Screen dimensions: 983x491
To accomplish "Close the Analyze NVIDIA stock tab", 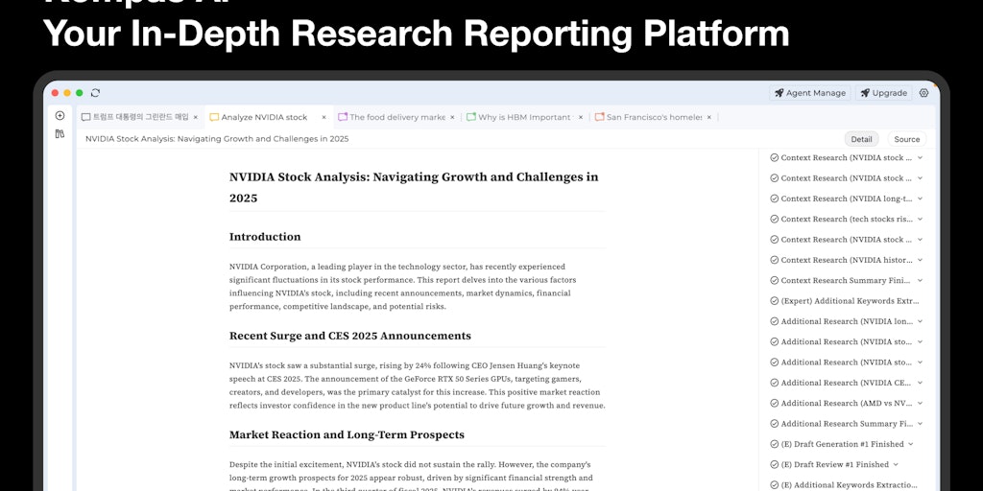I will pyautogui.click(x=324, y=117).
